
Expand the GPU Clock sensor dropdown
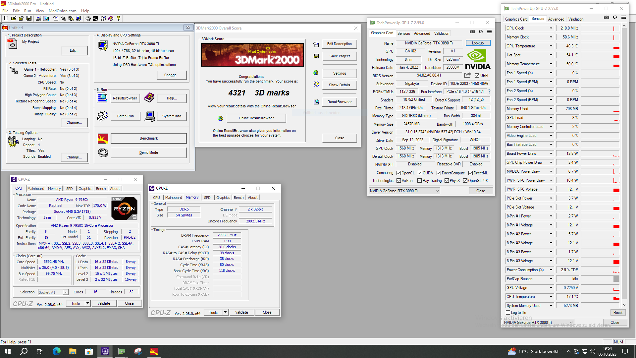click(551, 28)
